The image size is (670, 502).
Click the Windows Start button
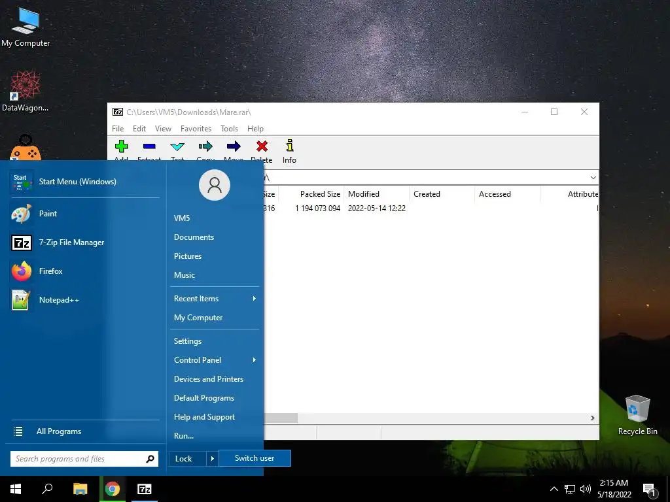coord(16,489)
